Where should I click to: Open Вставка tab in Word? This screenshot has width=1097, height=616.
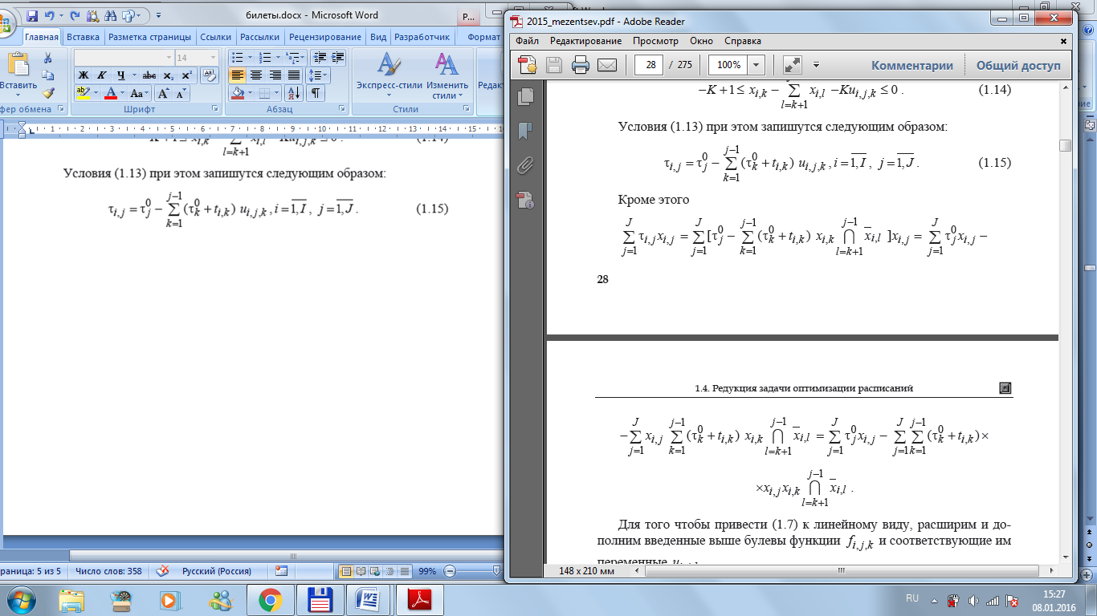[x=84, y=37]
